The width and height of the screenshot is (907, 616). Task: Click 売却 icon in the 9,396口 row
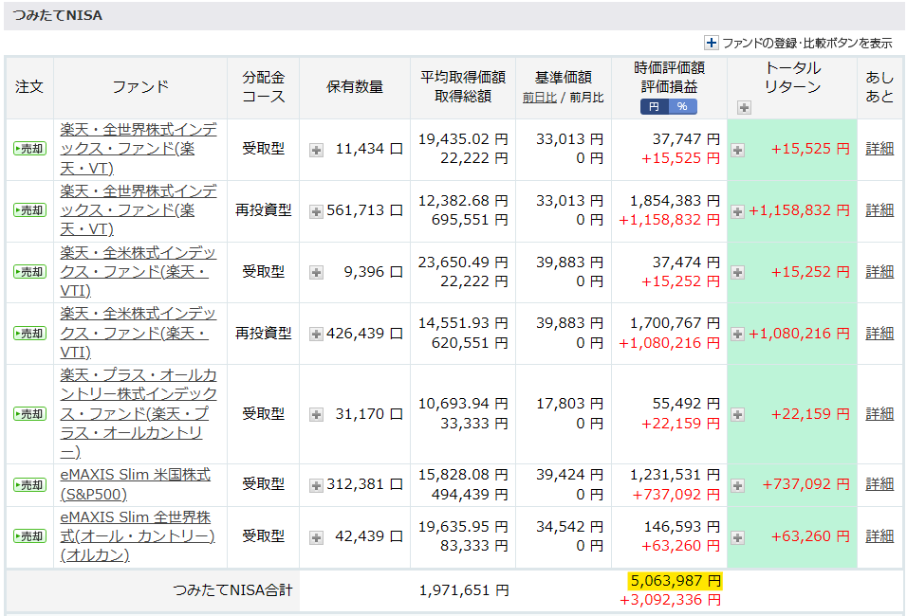29,272
